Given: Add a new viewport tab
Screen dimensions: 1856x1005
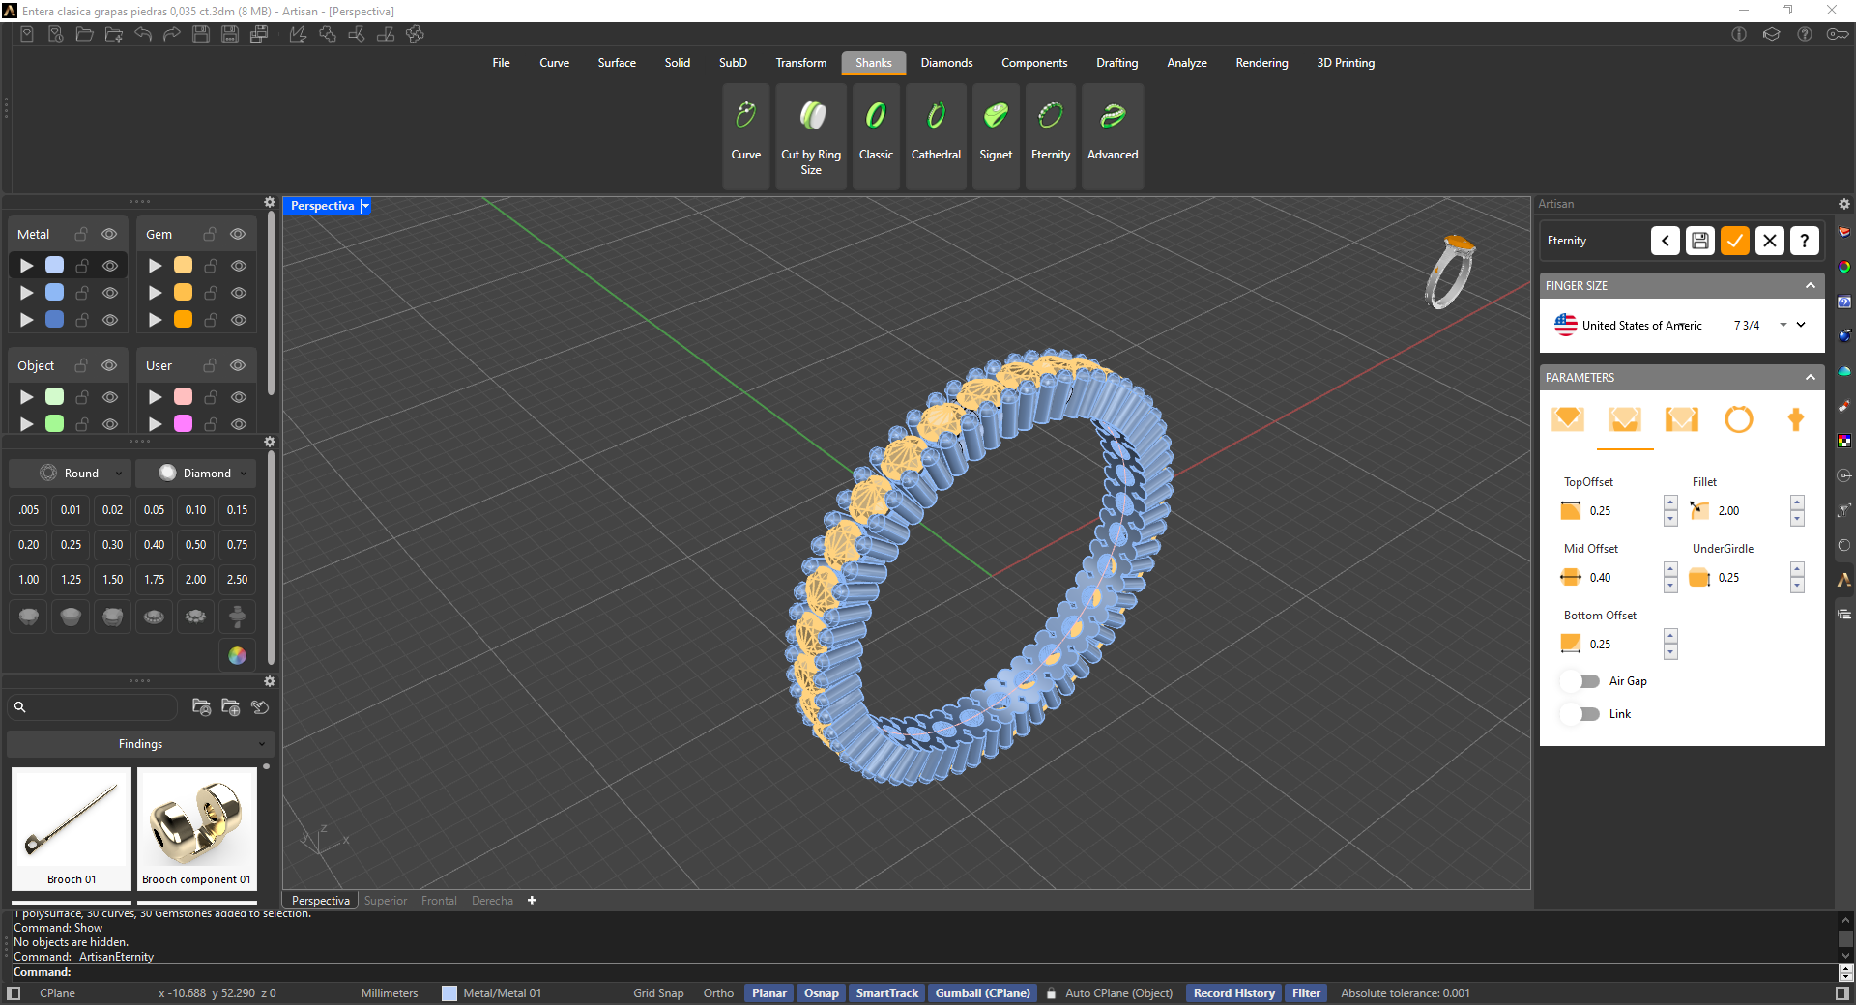Looking at the screenshot, I should (532, 901).
